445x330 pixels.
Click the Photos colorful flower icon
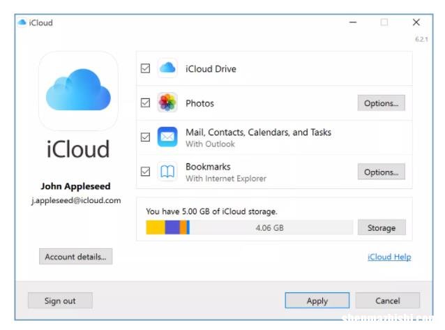coord(167,103)
